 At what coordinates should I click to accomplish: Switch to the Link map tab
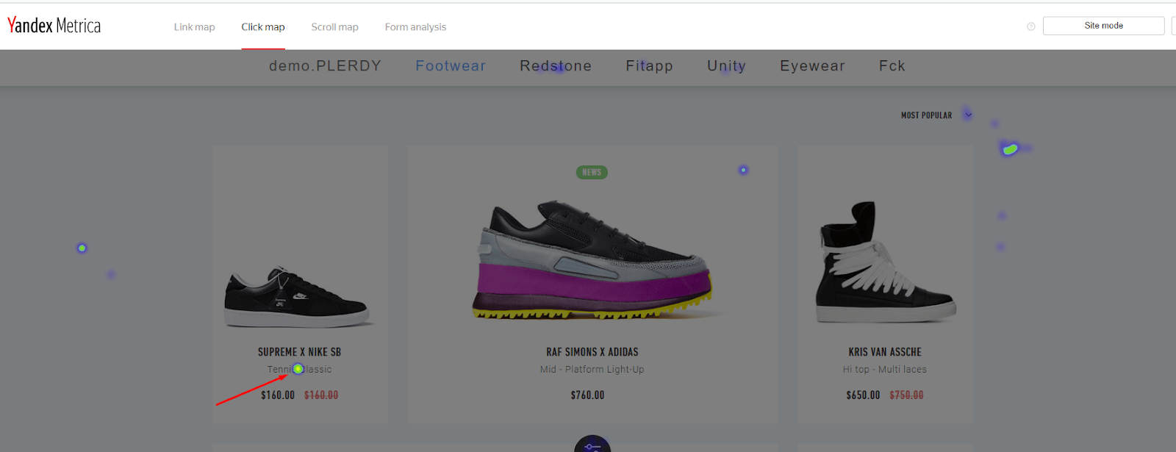tap(194, 27)
